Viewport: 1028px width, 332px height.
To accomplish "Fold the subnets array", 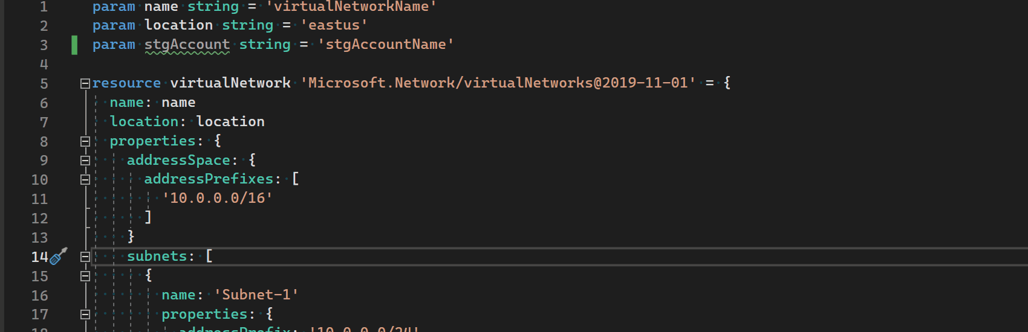I will click(85, 257).
